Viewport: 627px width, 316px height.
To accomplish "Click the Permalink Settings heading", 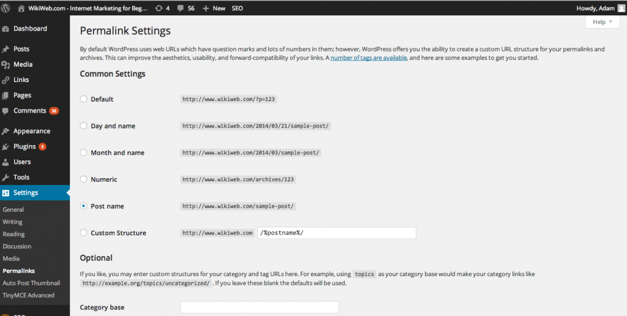I will tap(125, 31).
